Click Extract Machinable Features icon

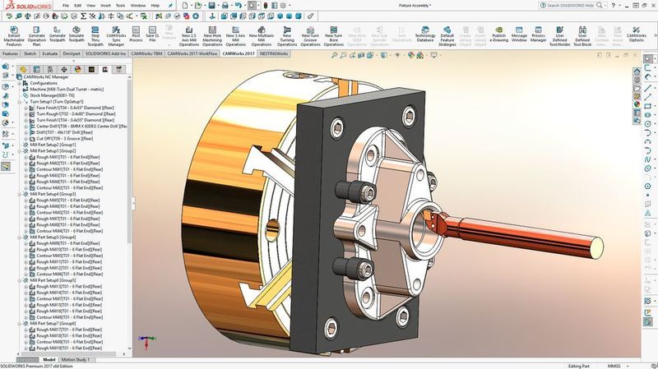tap(14, 30)
